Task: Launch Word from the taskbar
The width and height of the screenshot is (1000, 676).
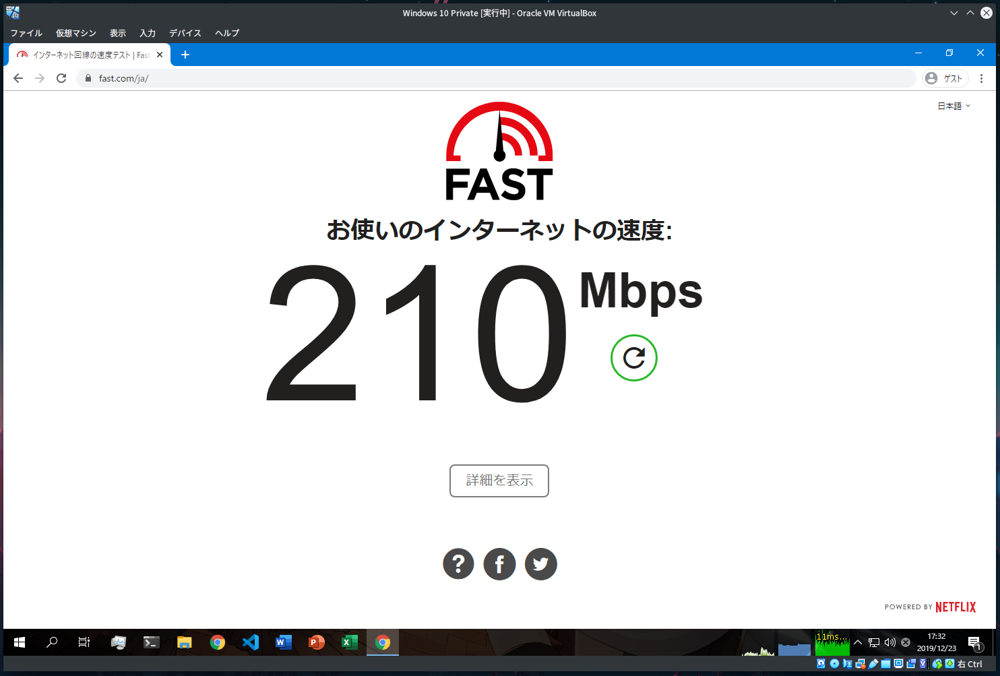Action: click(x=283, y=642)
